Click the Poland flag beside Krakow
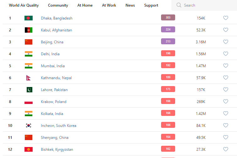The width and height of the screenshot is (237, 158). pos(29,101)
